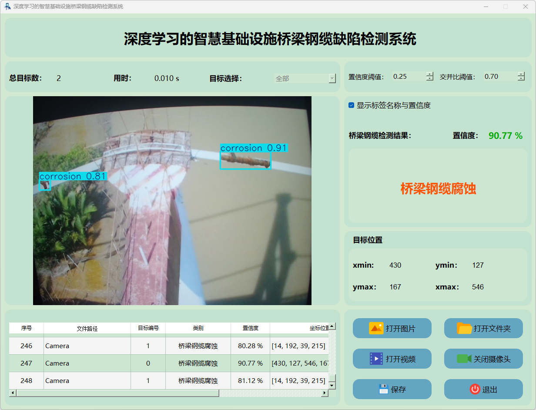Click the folder icon on 打开文件夹 button
Image resolution: width=536 pixels, height=410 pixels.
click(464, 328)
